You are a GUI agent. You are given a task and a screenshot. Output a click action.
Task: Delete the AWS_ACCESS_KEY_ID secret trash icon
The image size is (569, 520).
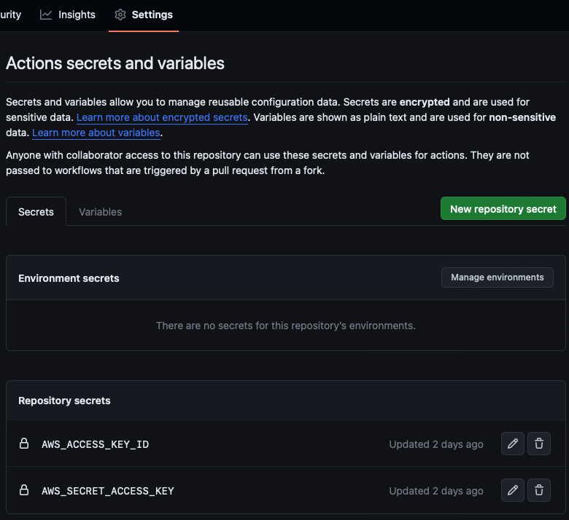pos(539,444)
